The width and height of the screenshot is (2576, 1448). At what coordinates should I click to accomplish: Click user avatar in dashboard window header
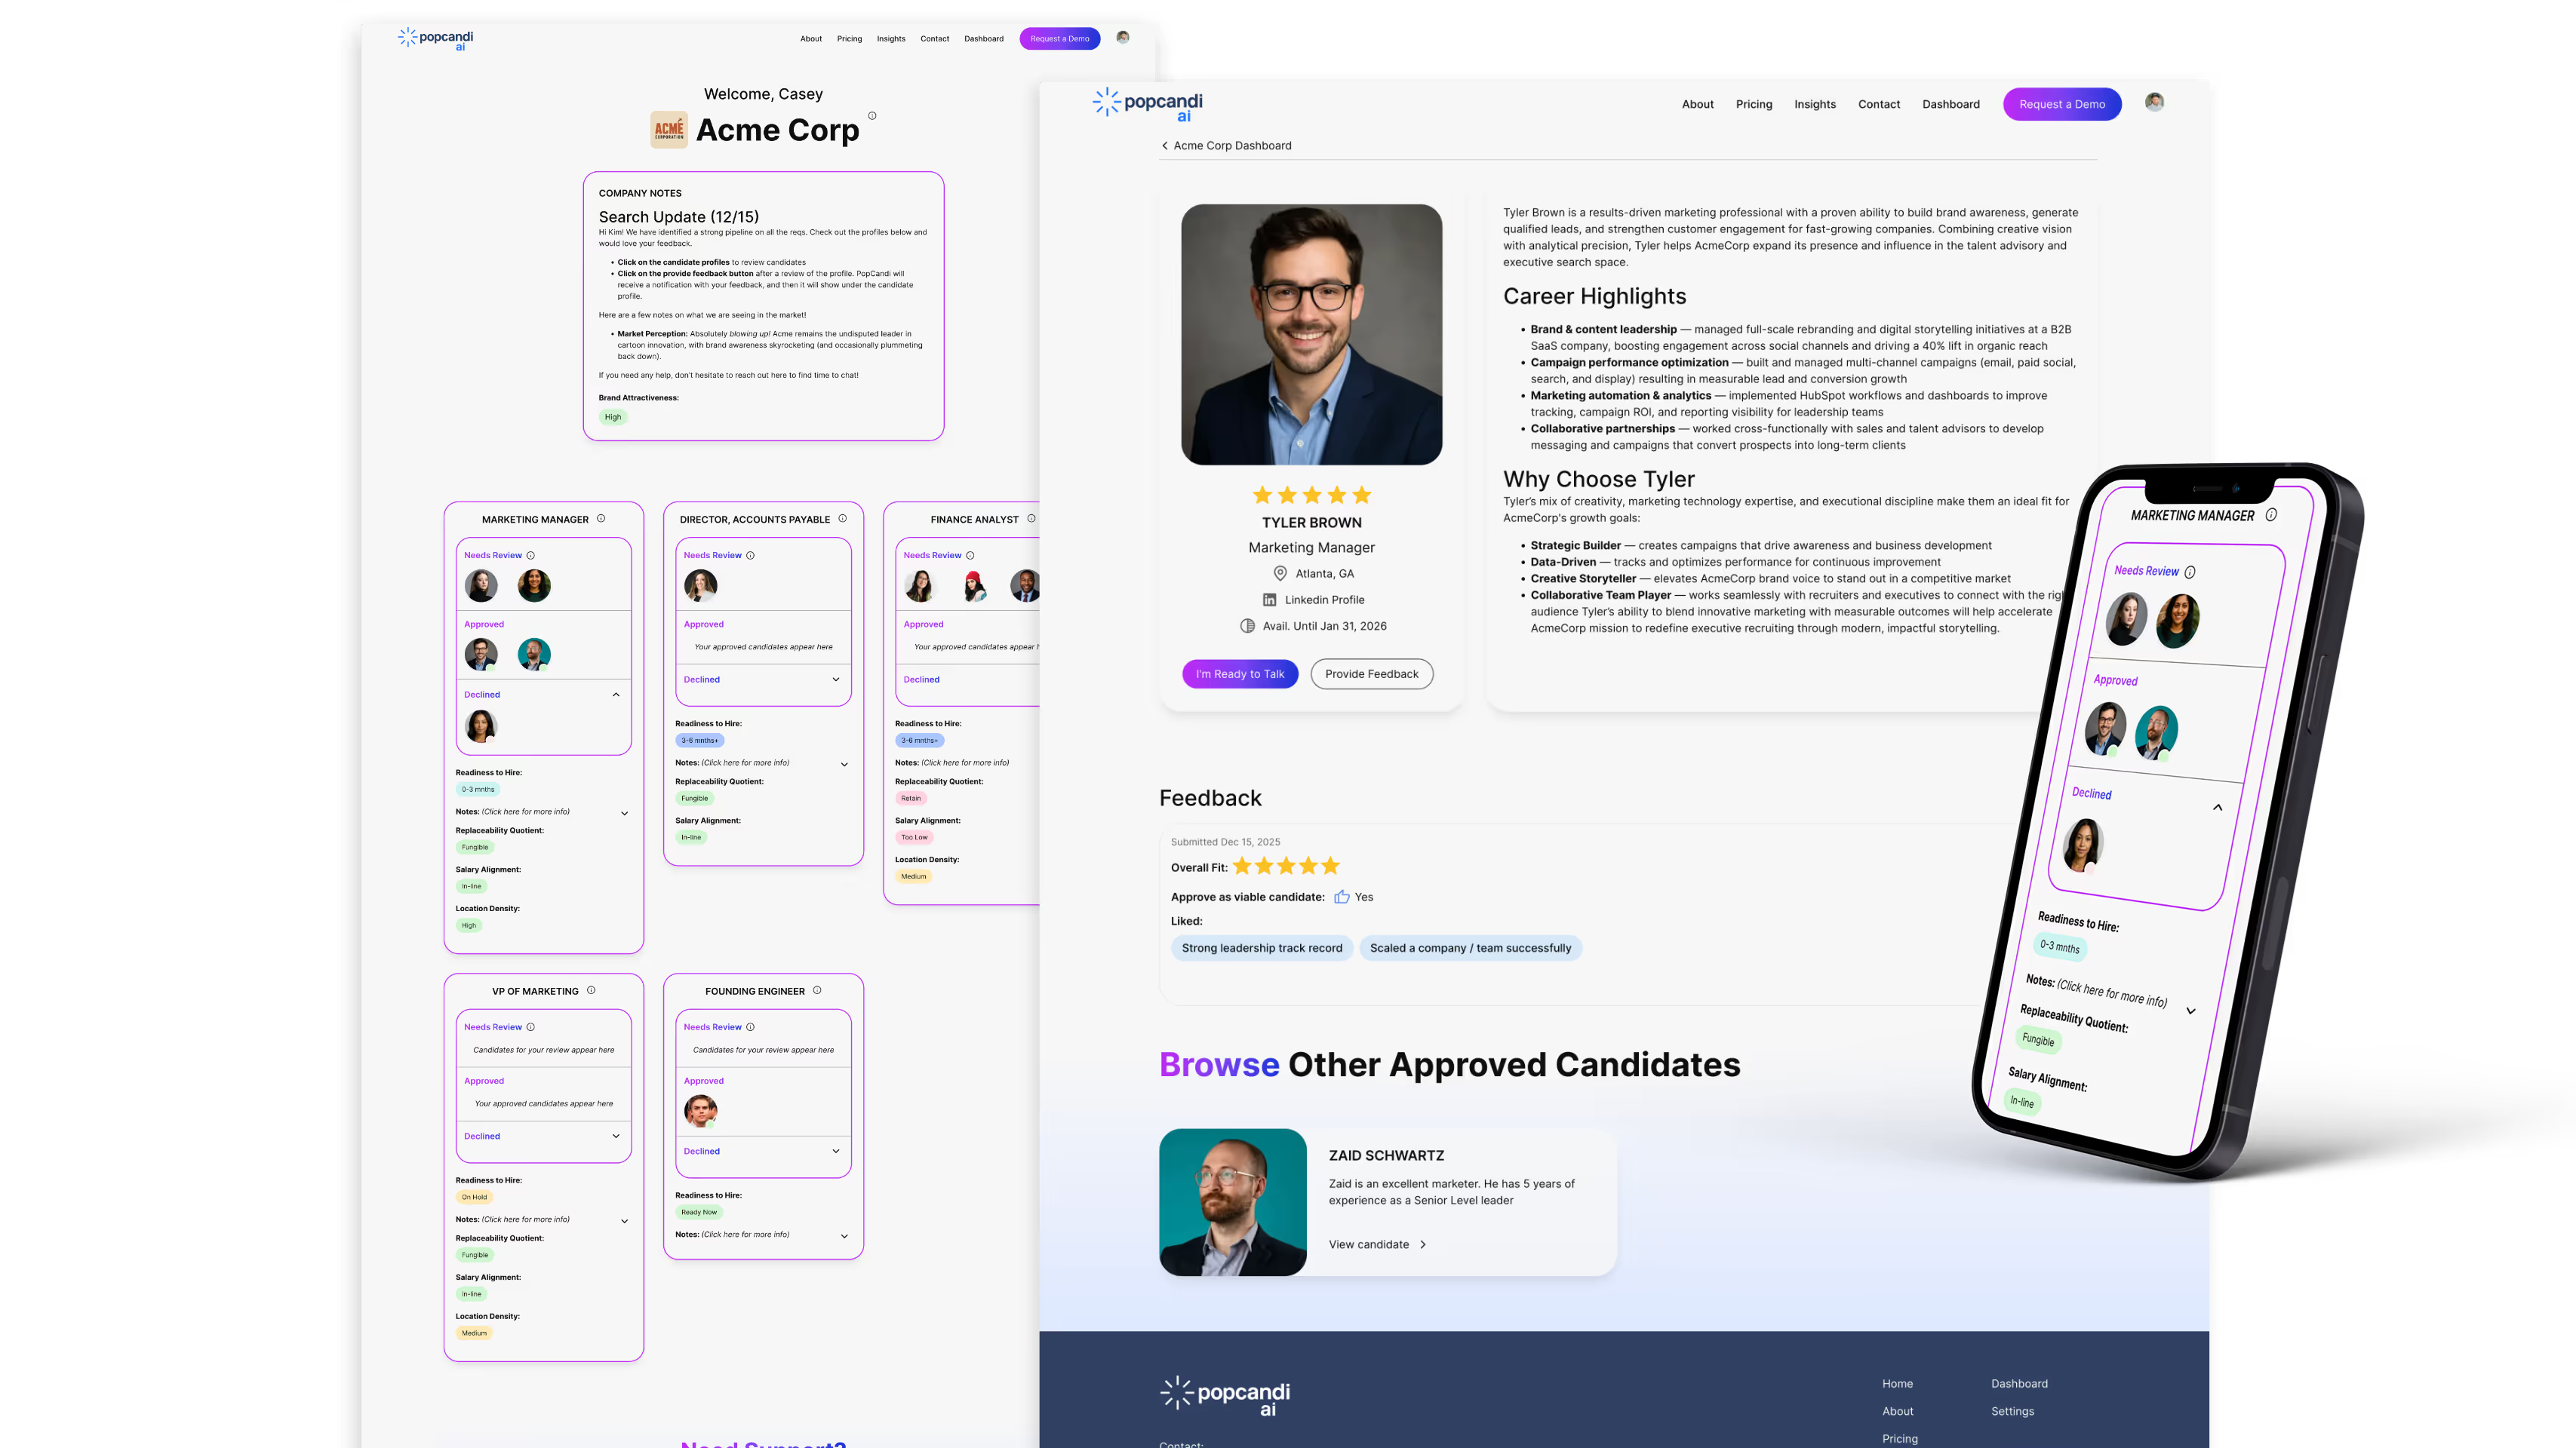tap(1122, 38)
